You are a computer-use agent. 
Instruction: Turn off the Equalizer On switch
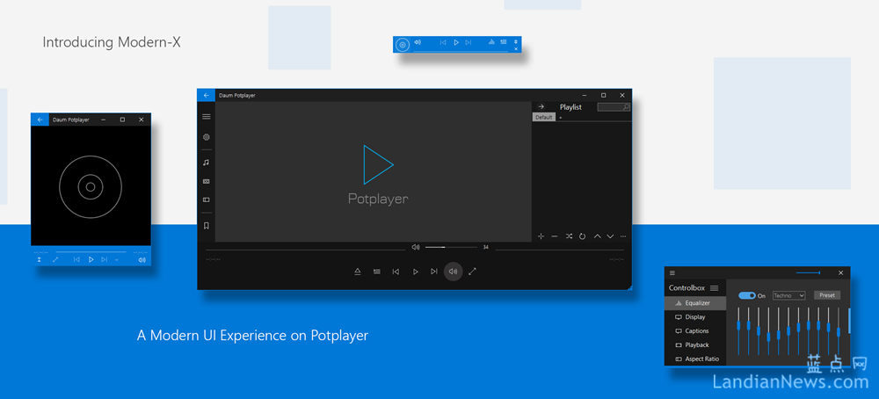tap(747, 295)
